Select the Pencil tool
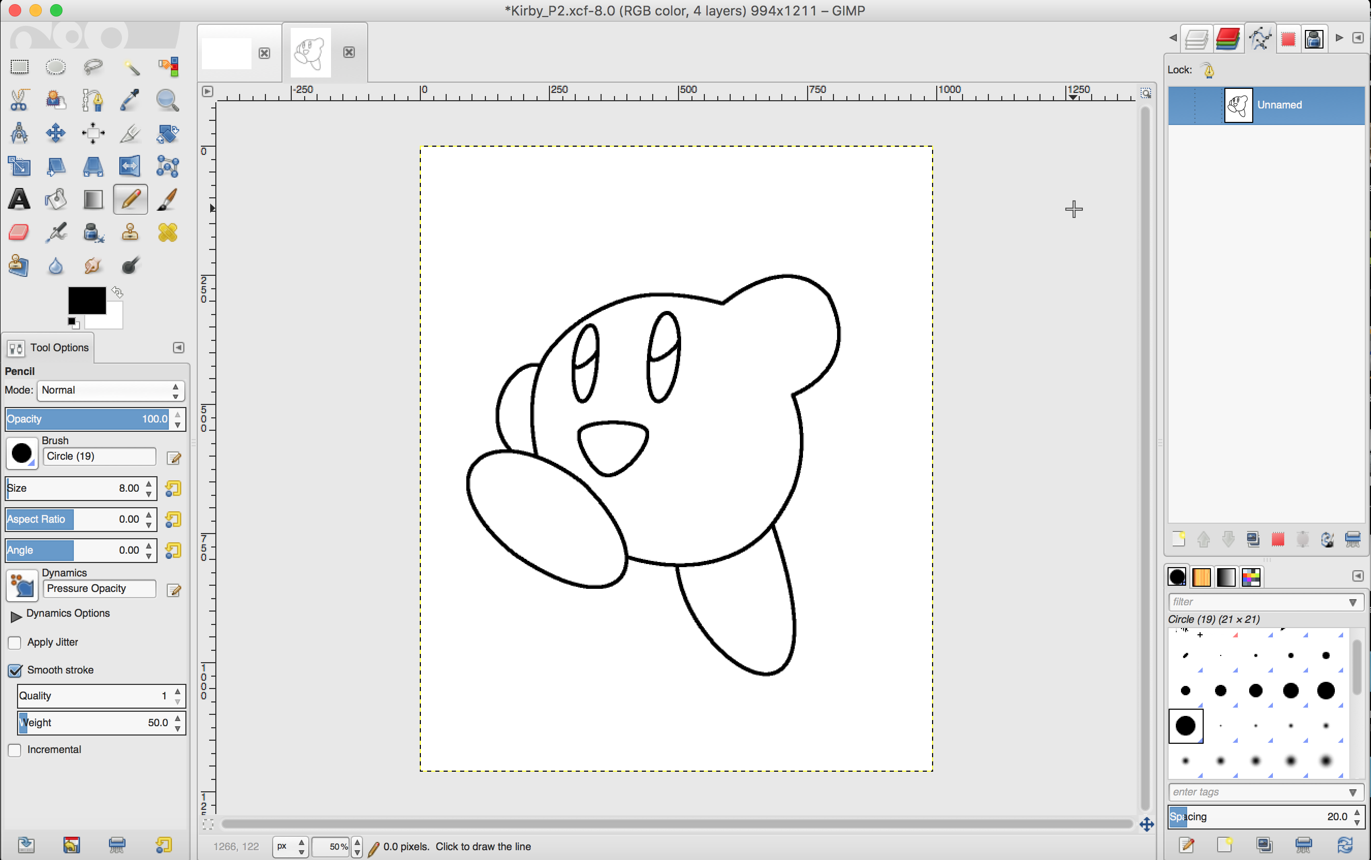This screenshot has height=860, width=1371. tap(131, 199)
